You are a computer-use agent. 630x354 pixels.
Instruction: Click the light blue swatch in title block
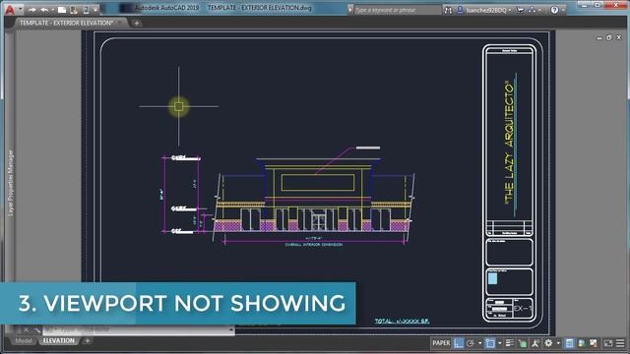(x=492, y=278)
